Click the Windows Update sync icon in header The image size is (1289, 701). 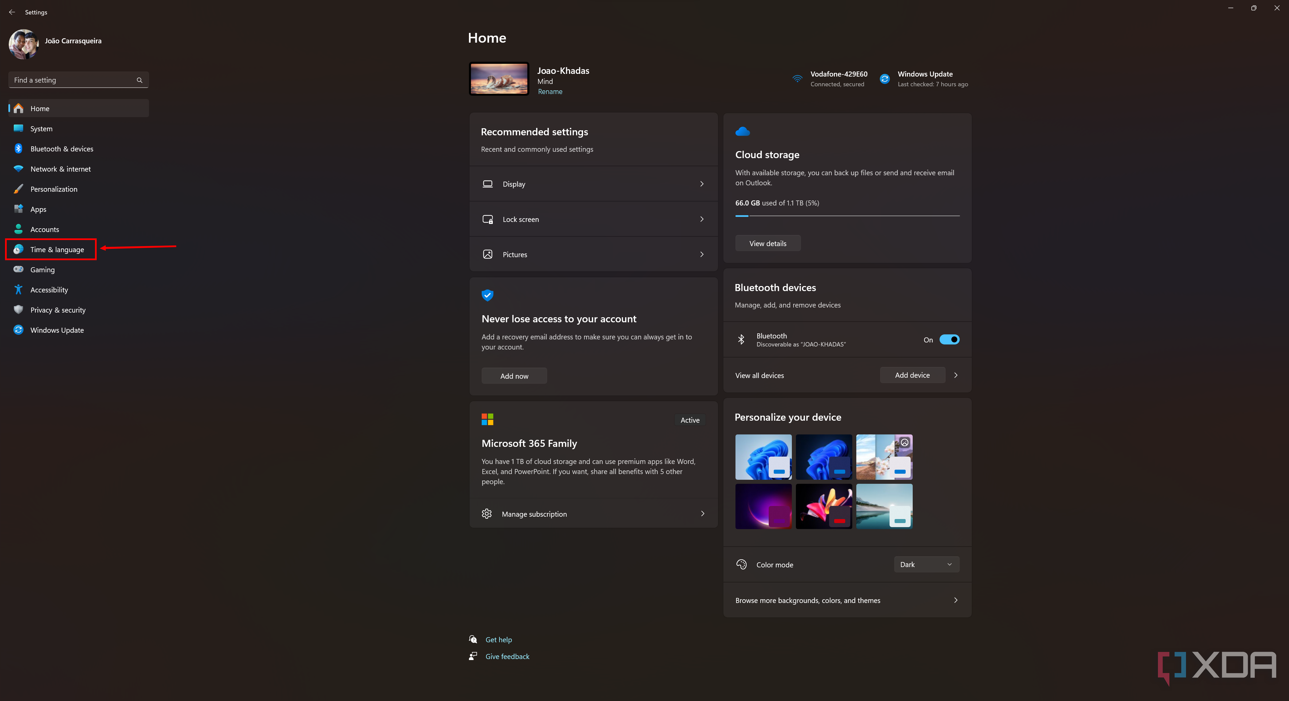click(x=885, y=79)
